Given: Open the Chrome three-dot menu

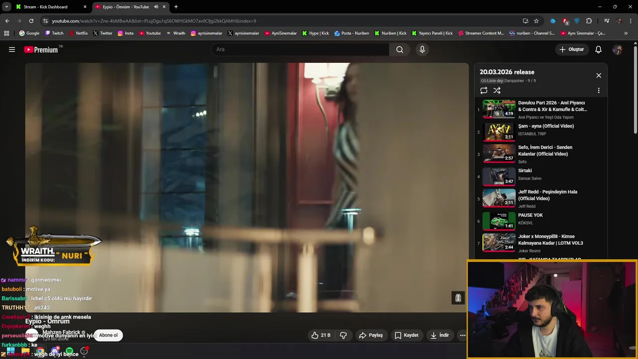Looking at the screenshot, I should point(631,21).
